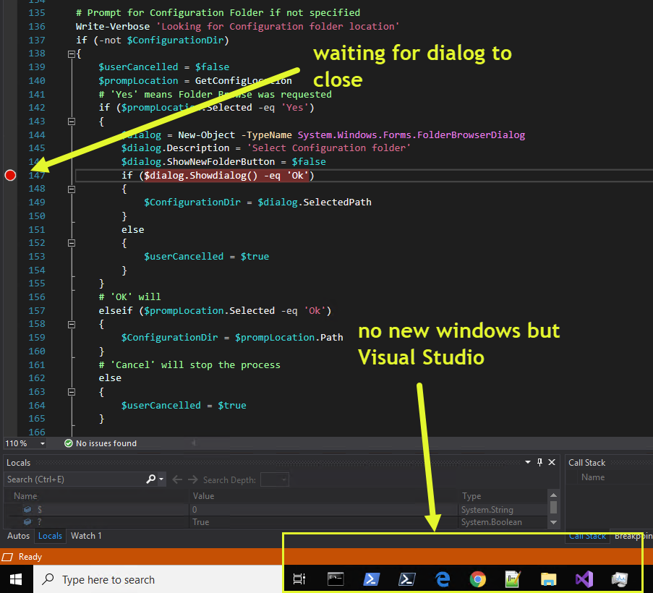
Task: Open the Search Depth combo box
Action: click(x=275, y=479)
